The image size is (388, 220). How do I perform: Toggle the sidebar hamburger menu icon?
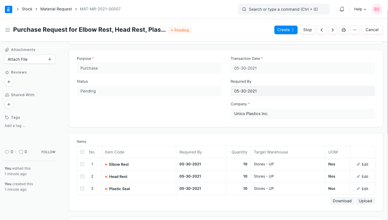coord(8,30)
